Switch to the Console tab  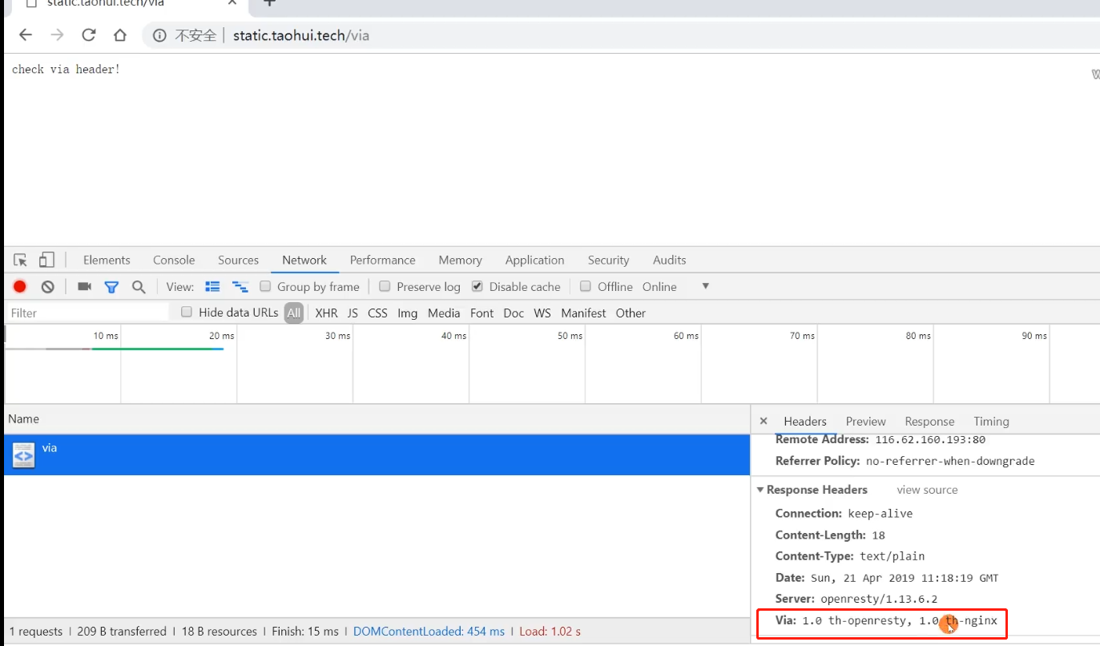(x=174, y=260)
